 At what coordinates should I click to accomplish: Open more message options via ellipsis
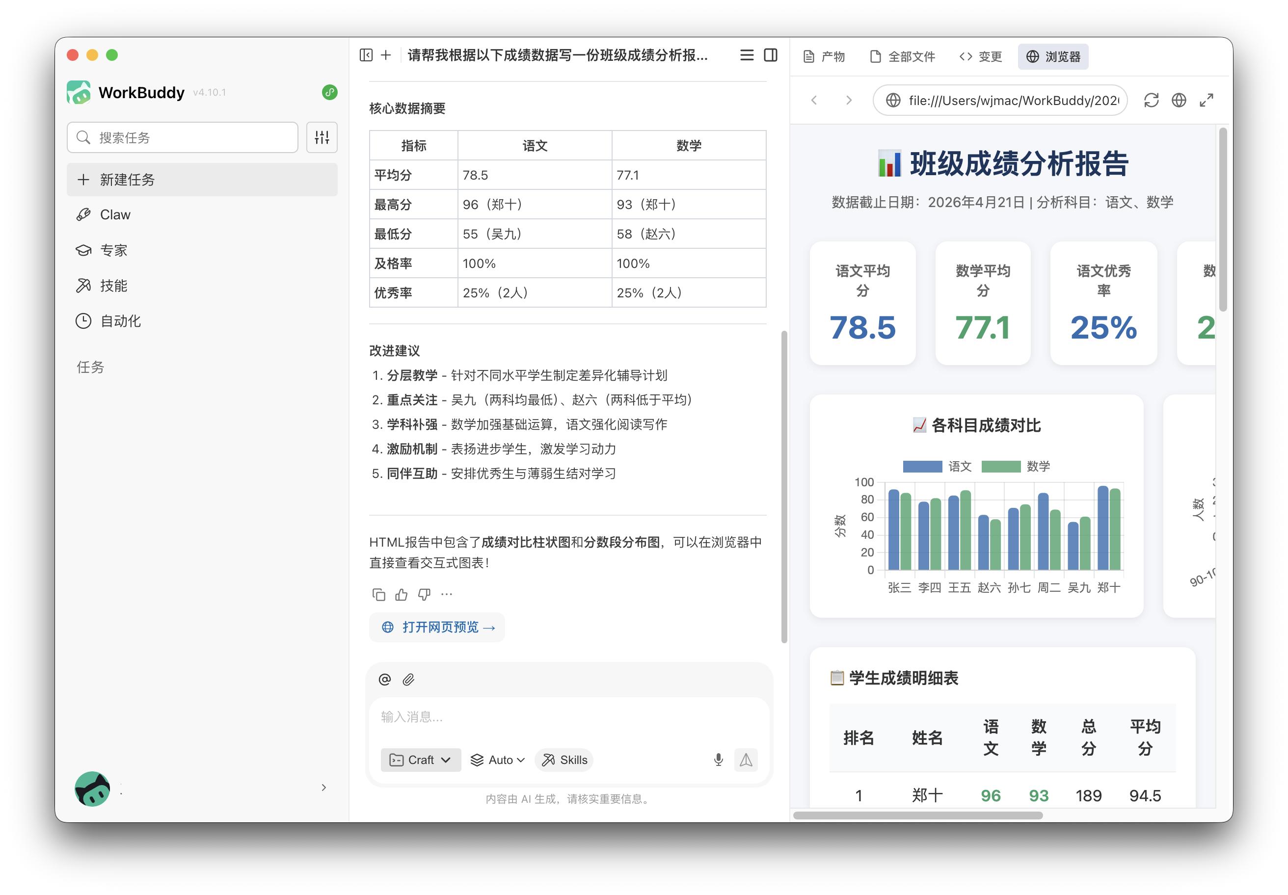click(x=447, y=594)
